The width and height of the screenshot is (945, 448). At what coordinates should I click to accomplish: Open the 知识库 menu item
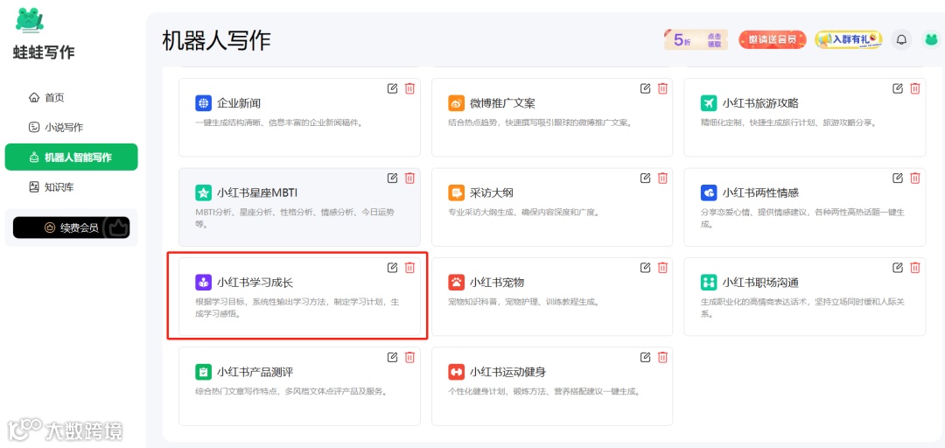tap(52, 187)
